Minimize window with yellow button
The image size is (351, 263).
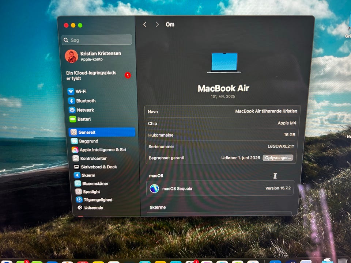click(x=73, y=25)
